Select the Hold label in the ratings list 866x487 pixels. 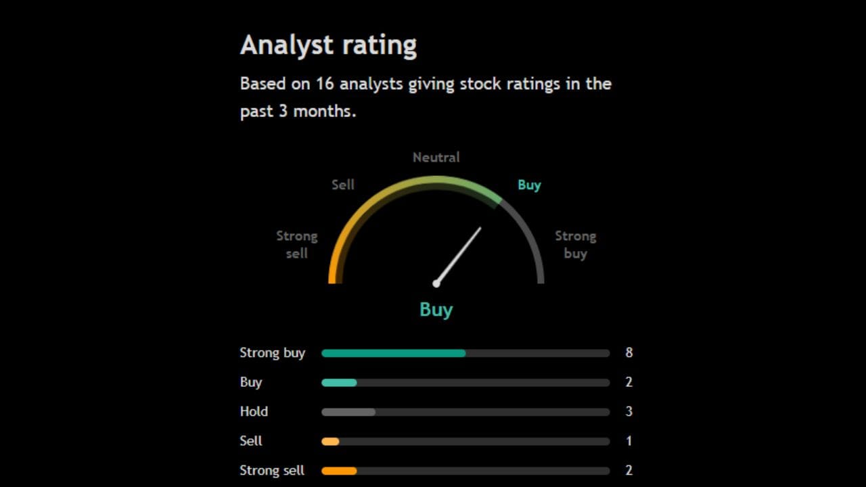click(x=254, y=411)
